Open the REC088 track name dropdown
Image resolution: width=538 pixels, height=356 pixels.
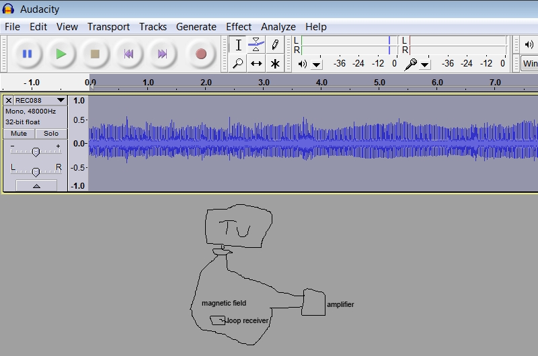coord(61,100)
